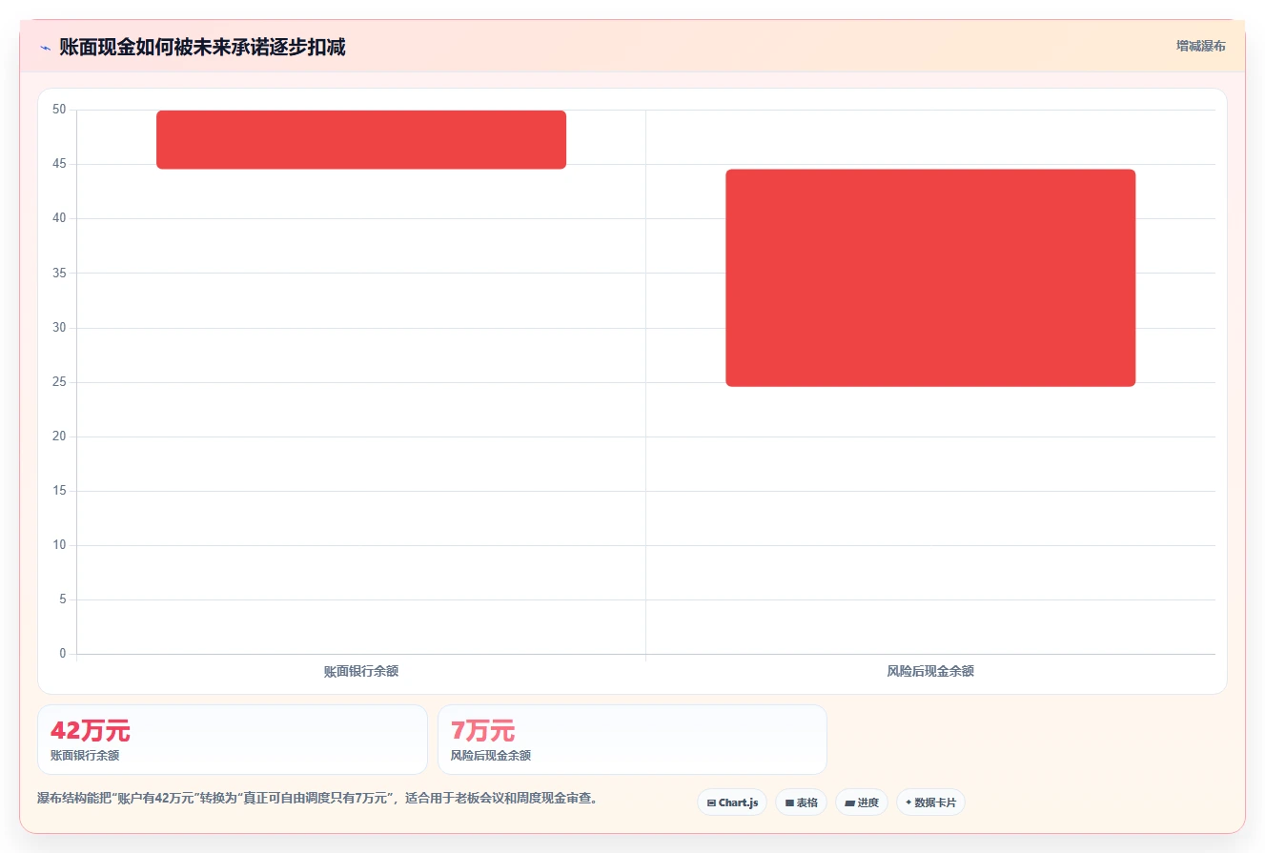Click the lightning icon beside the title
Screen dimensions: 1265x853
[x=45, y=48]
